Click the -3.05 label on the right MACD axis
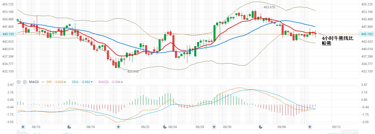Viewport: 375px width, 134px height. 364,122
